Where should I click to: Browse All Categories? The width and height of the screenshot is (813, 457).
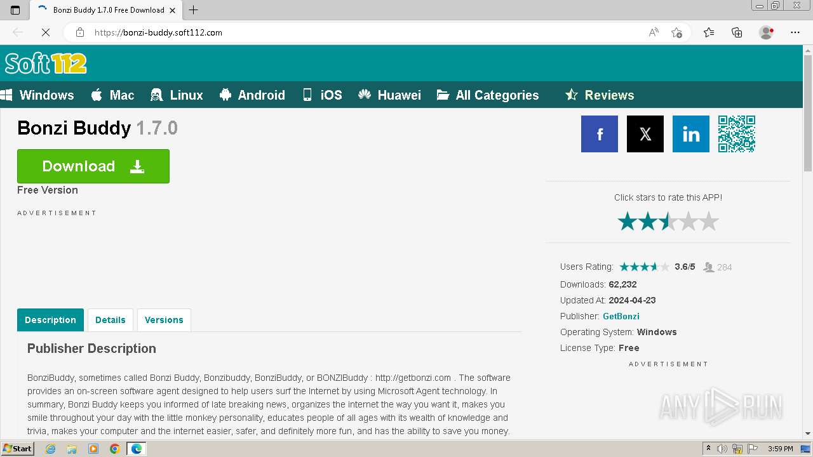pyautogui.click(x=488, y=95)
